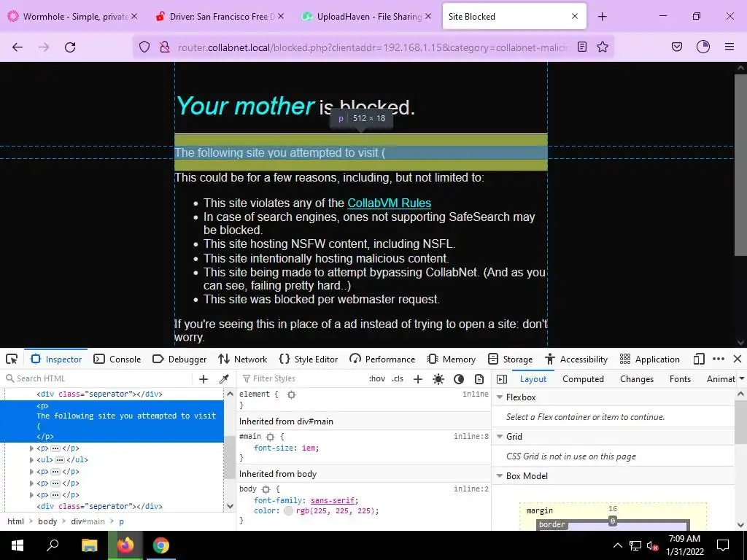Open the Pocket save button
This screenshot has width=747, height=560.
(x=677, y=47)
